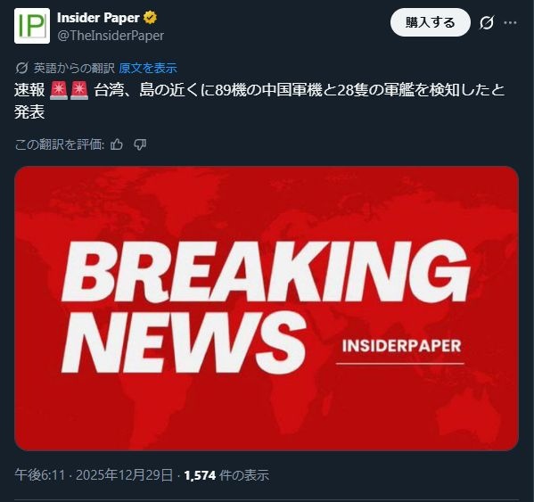Click the INSIDERPAPER watermark on the image
Image resolution: width=534 pixels, height=502 pixels.
tap(401, 346)
